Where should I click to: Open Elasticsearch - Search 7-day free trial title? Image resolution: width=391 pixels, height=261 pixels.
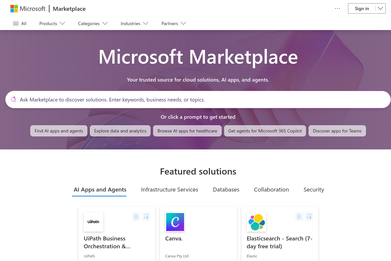pyautogui.click(x=280, y=242)
